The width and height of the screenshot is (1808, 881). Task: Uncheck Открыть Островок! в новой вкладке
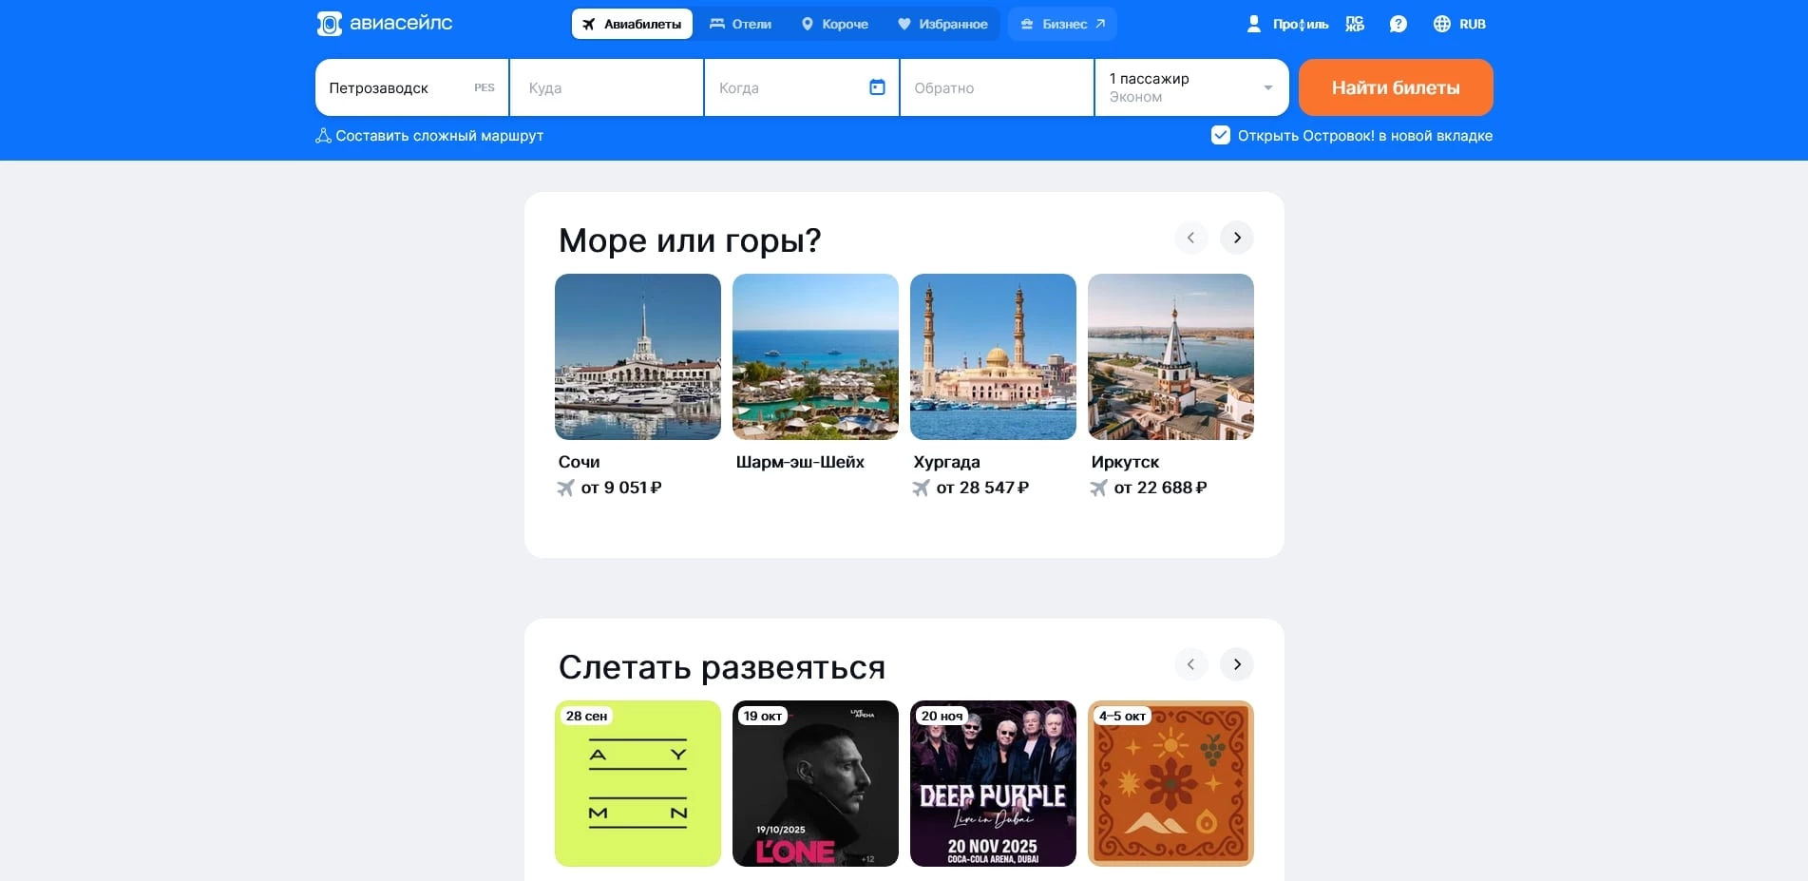1220,135
